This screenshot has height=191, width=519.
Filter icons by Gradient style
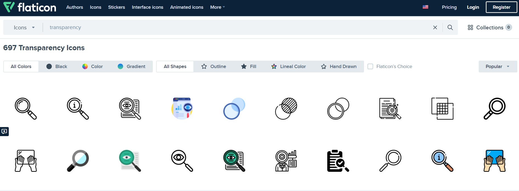pos(131,66)
